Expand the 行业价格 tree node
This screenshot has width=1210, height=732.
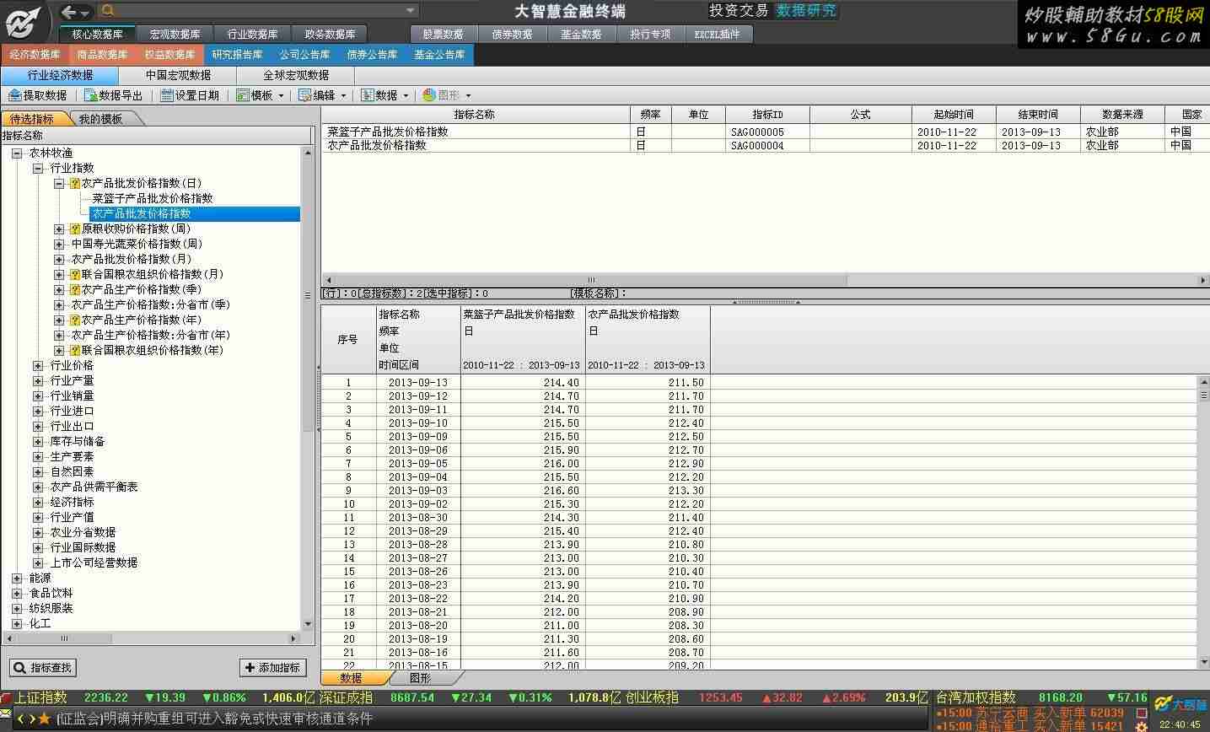coord(38,365)
